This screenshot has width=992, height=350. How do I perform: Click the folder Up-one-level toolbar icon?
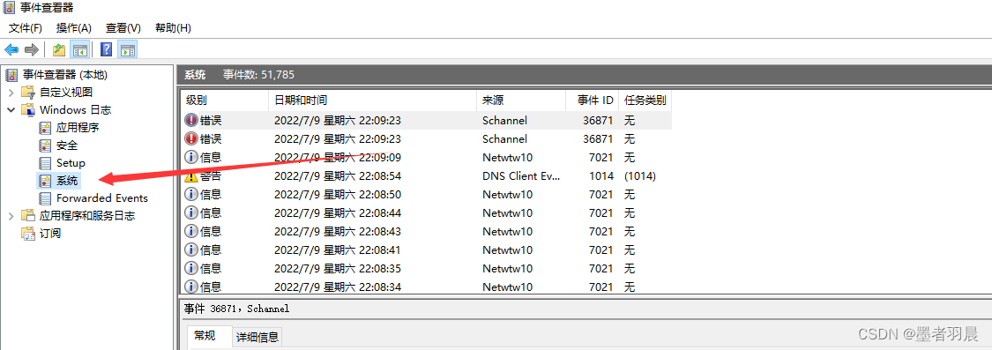59,49
